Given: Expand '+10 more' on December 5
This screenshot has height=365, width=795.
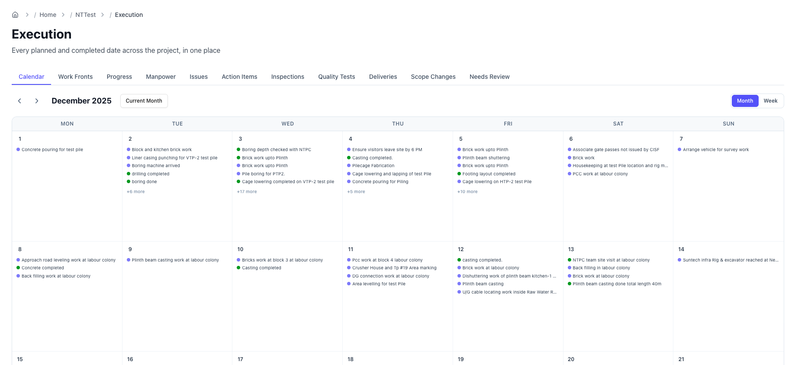Looking at the screenshot, I should [467, 192].
